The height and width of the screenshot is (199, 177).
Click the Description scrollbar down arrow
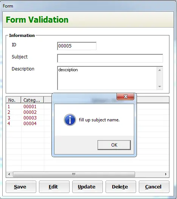coord(160,87)
